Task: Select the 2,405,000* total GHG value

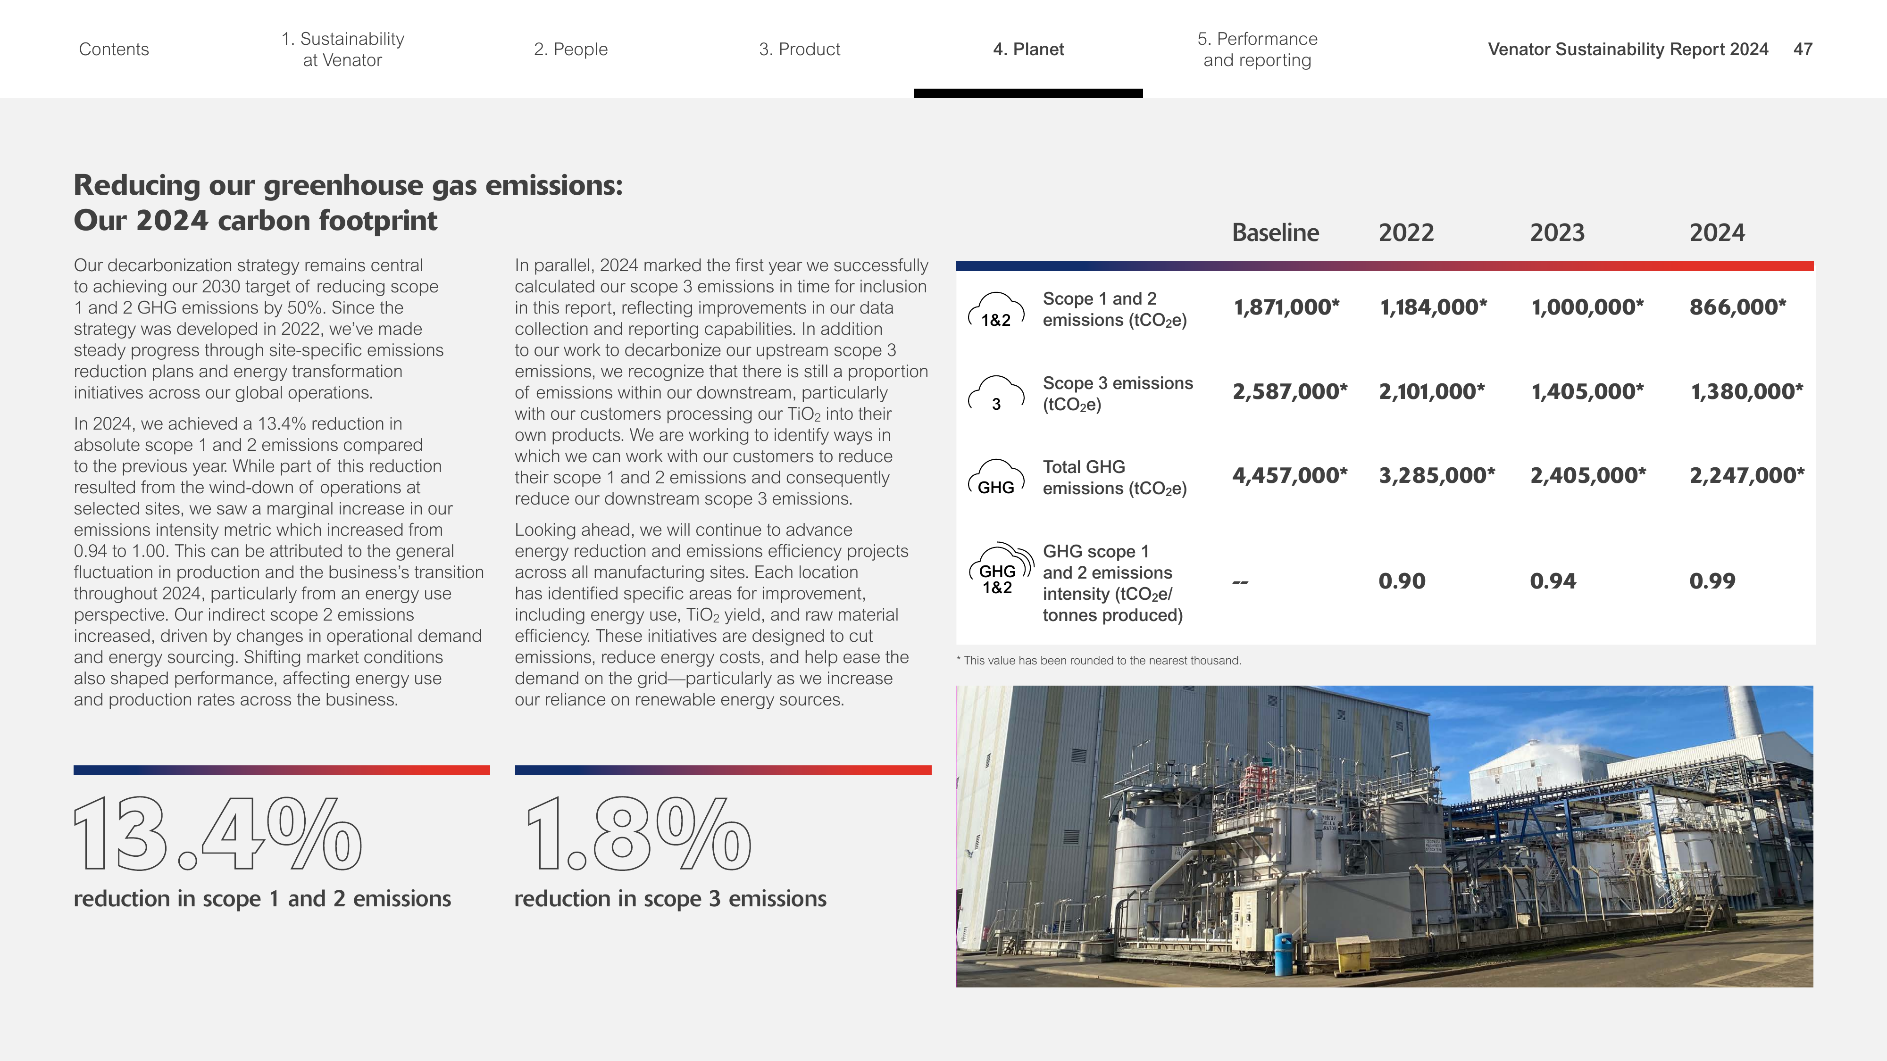Action: tap(1588, 475)
